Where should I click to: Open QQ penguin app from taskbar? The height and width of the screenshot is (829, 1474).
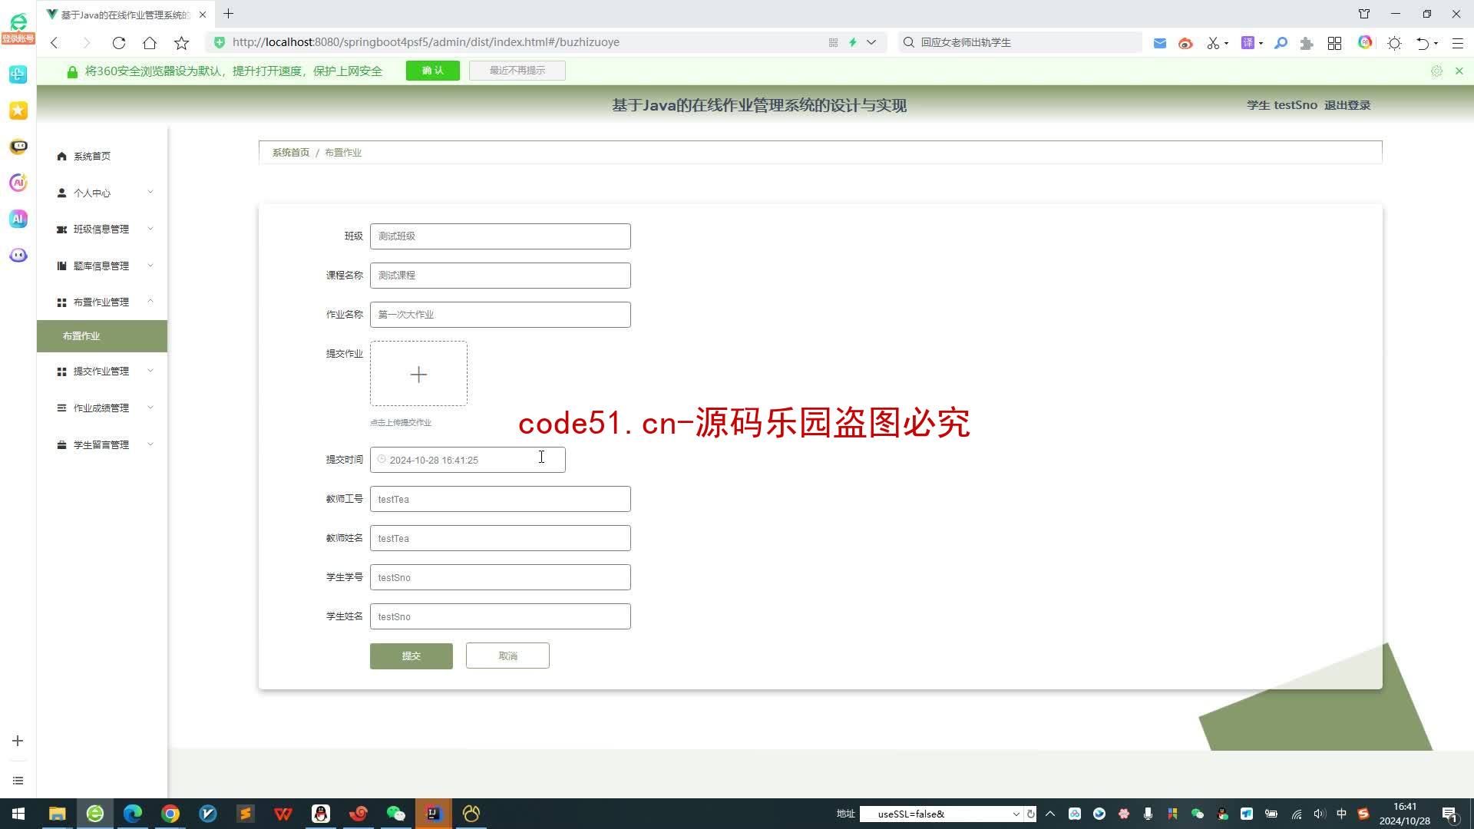[x=321, y=814]
